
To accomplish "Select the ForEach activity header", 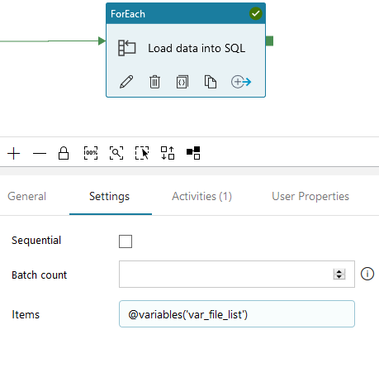I will (x=186, y=13).
